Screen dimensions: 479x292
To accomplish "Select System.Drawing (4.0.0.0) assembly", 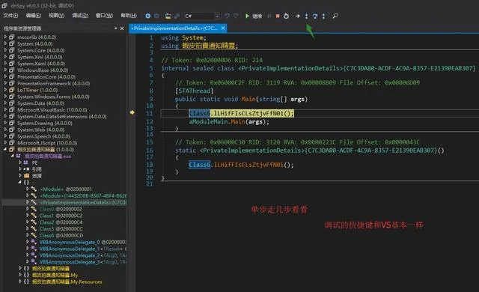I will (45, 123).
